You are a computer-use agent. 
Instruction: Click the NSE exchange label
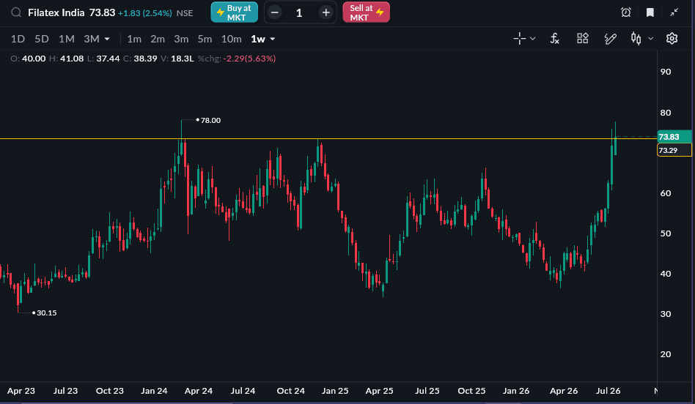tap(185, 13)
